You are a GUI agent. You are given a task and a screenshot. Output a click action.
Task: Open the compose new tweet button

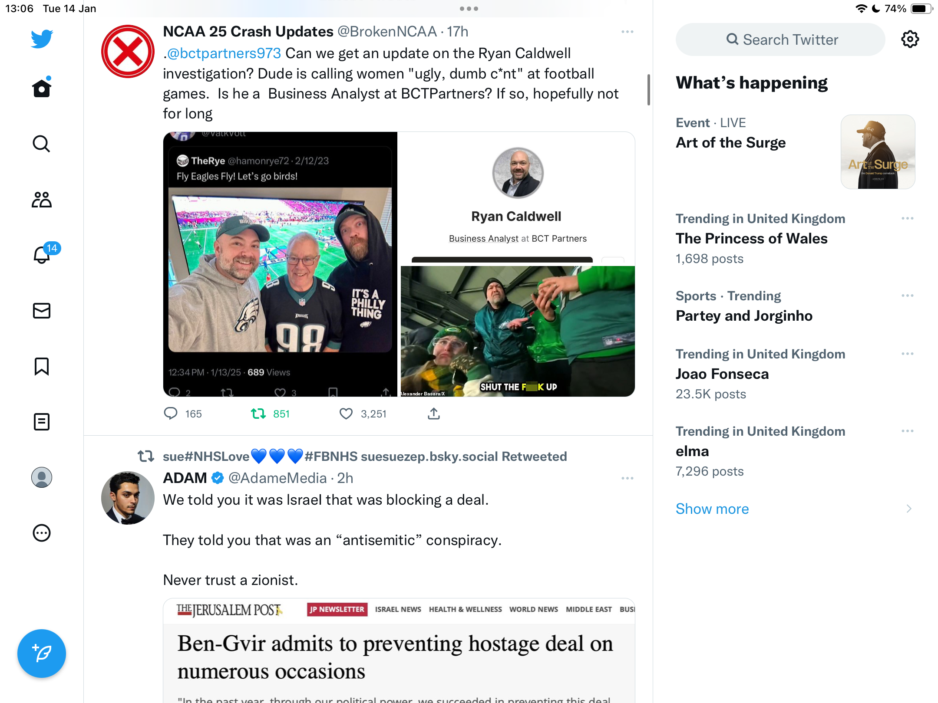pos(42,654)
